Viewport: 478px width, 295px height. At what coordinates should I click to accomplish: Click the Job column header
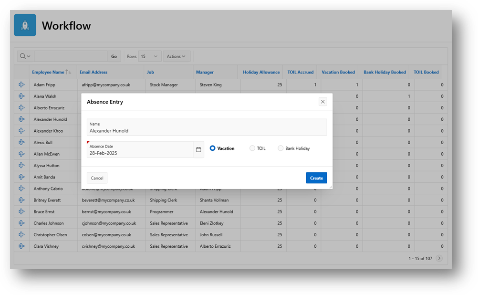(x=150, y=72)
